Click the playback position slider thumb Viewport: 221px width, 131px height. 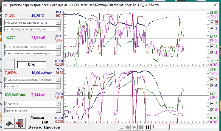tap(169, 127)
